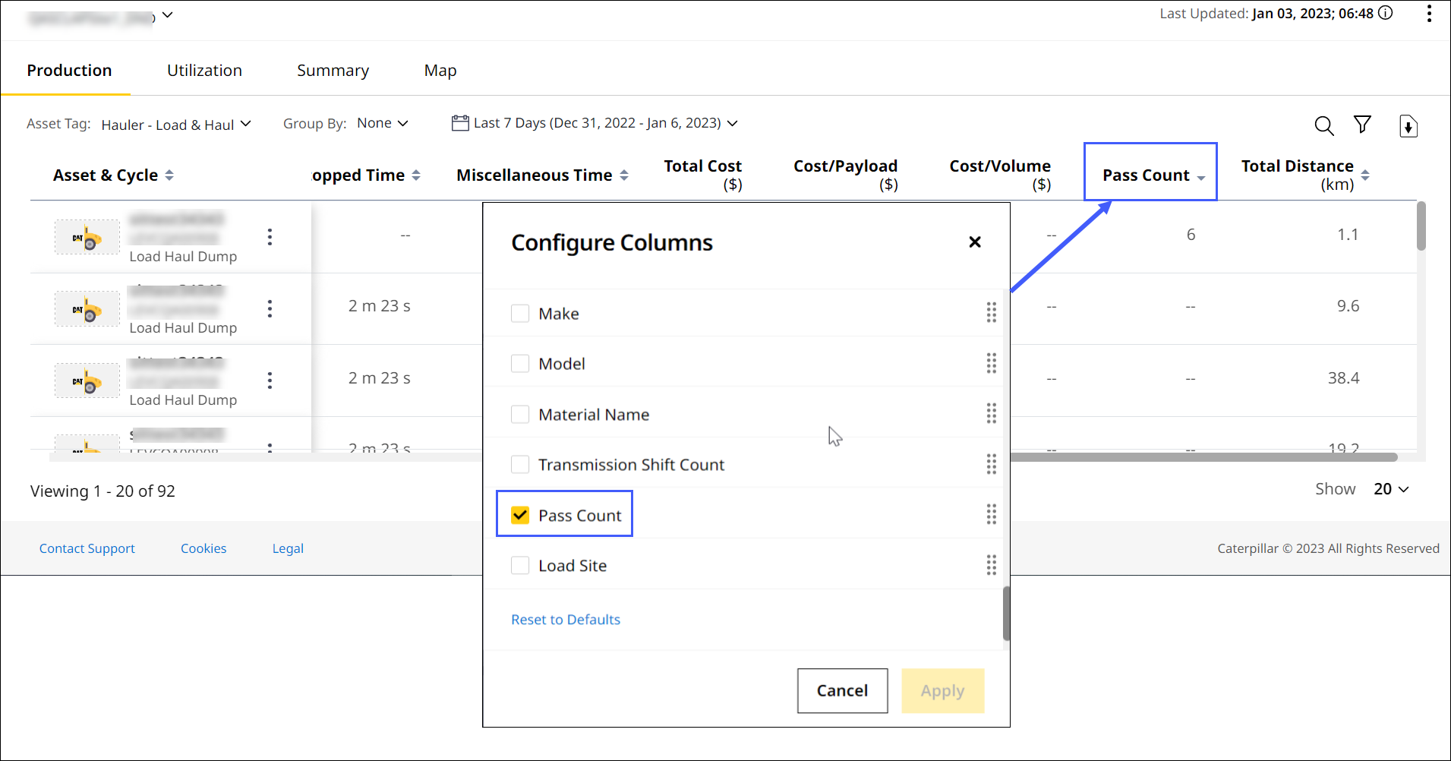Check the Transmission Shift Count box
Screen dimensions: 1451x761
[520, 464]
